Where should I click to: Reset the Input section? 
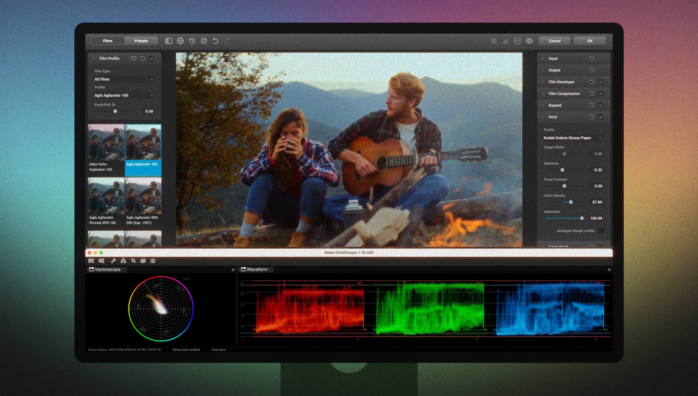[592, 58]
